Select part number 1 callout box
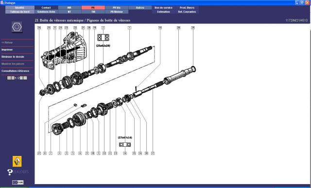The image size is (311, 188). coord(129,28)
